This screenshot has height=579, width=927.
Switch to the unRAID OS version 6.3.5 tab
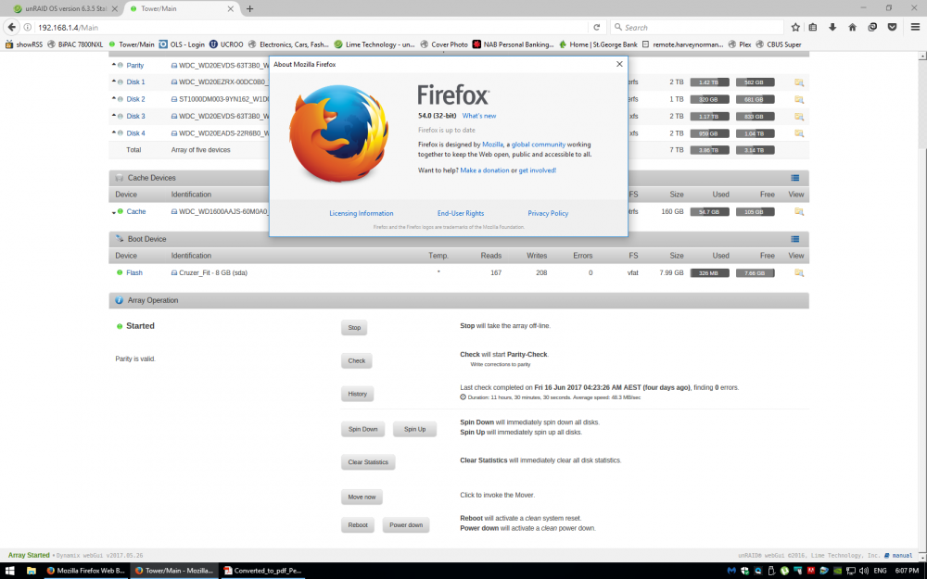65,9
